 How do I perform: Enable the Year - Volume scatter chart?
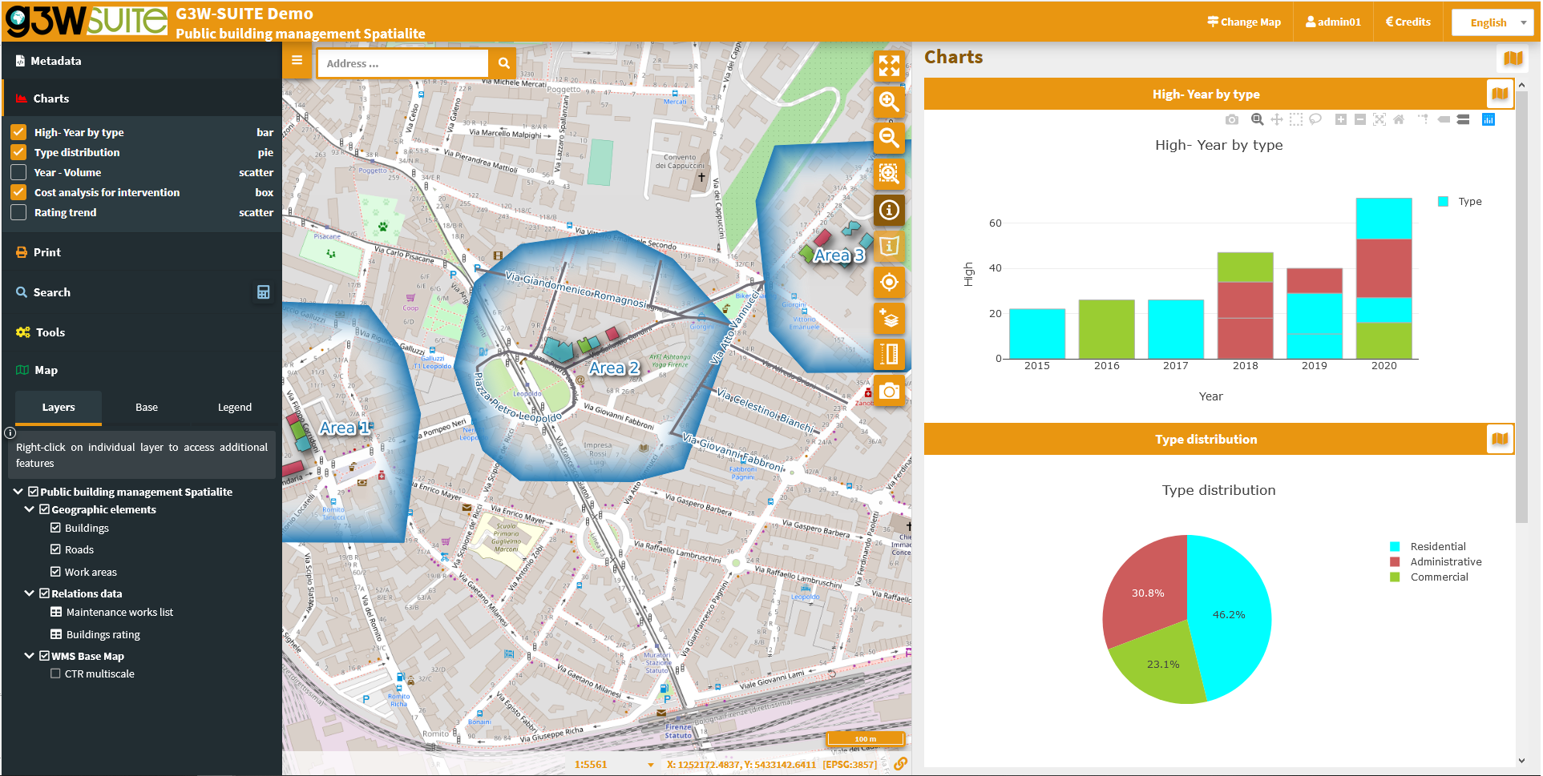[x=18, y=172]
